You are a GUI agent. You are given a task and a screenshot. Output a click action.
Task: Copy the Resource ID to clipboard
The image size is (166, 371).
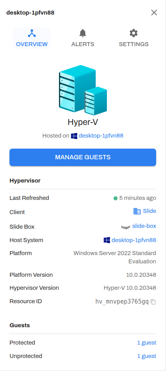[x=153, y=302]
